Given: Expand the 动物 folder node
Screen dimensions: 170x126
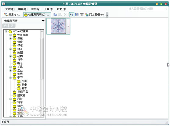Looking at the screenshot, I should point(10,56).
